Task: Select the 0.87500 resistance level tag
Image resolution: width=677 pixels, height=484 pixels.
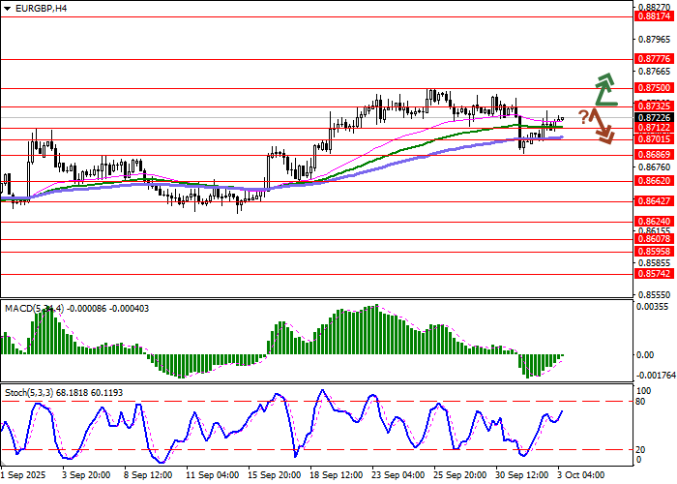Action: click(655, 87)
